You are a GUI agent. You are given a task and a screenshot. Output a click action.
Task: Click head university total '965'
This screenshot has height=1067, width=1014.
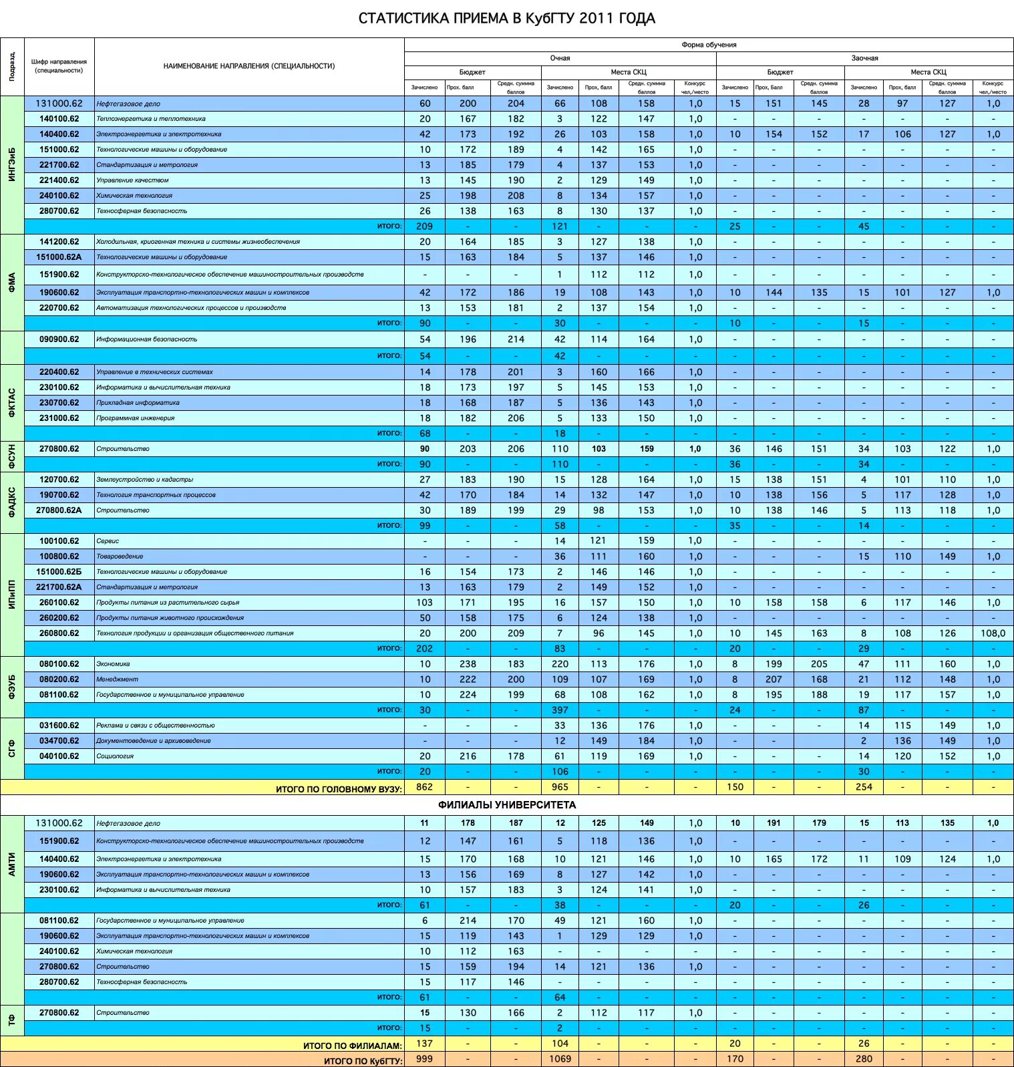click(560, 787)
